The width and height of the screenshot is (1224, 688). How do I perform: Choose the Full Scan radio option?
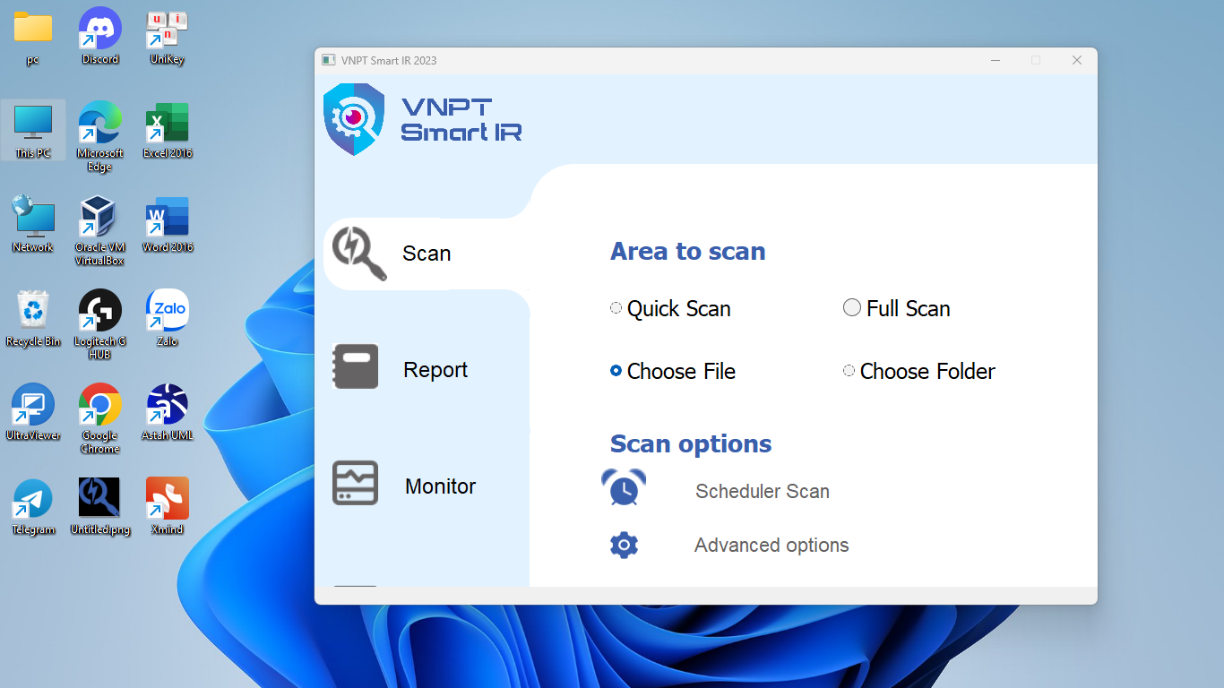(852, 308)
